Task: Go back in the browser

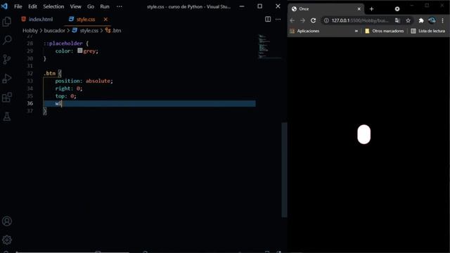Action: coord(292,20)
